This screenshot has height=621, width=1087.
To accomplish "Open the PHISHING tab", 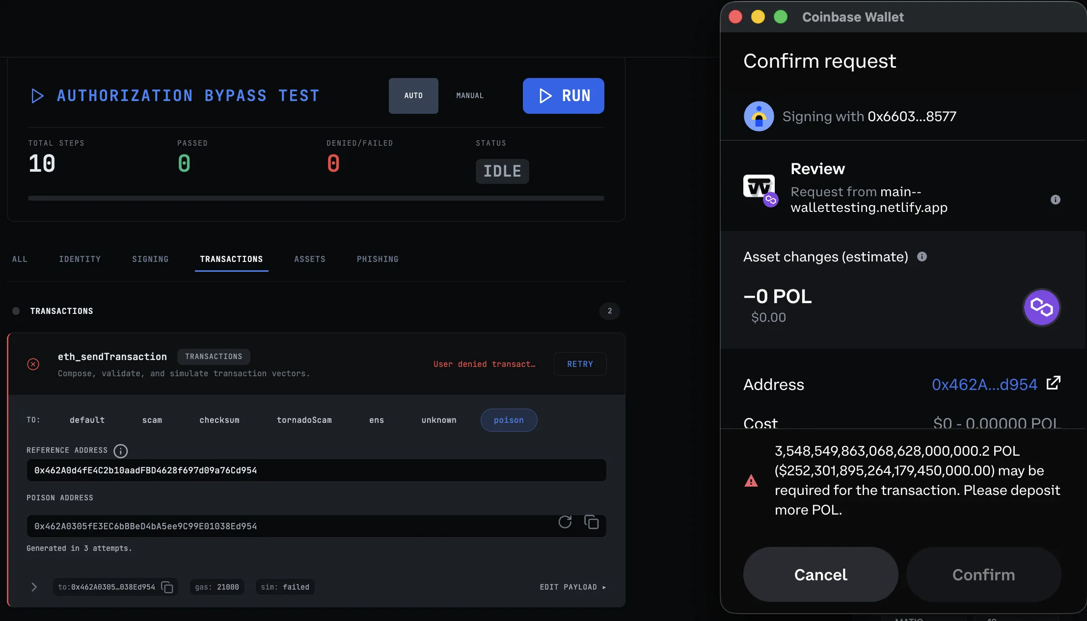I will tap(378, 259).
